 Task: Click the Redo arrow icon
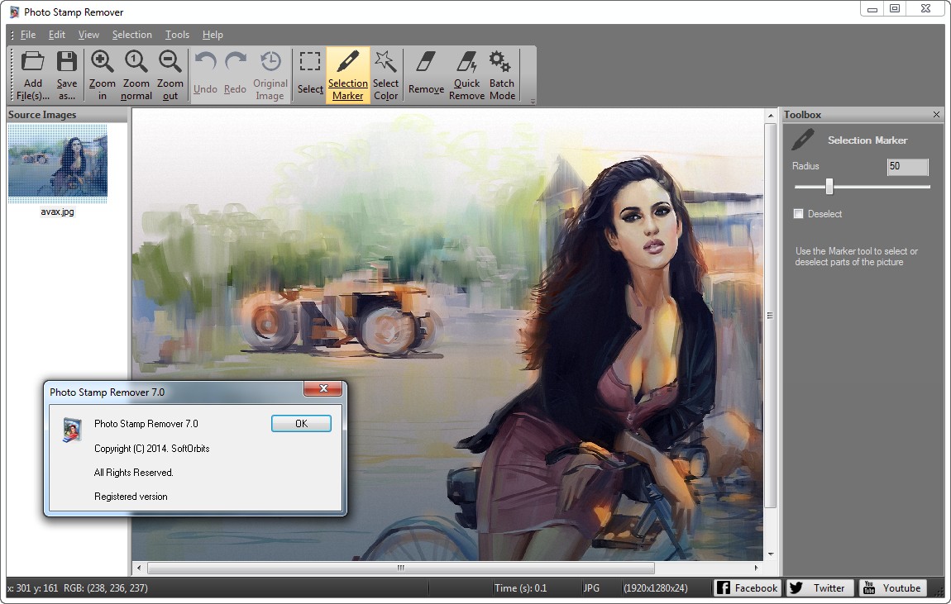(236, 61)
